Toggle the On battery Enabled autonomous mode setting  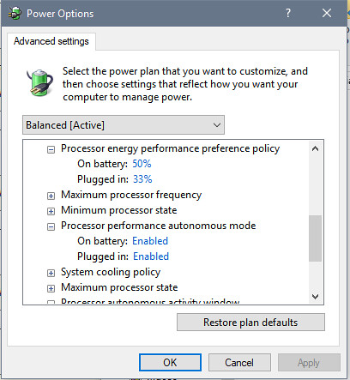150,241
